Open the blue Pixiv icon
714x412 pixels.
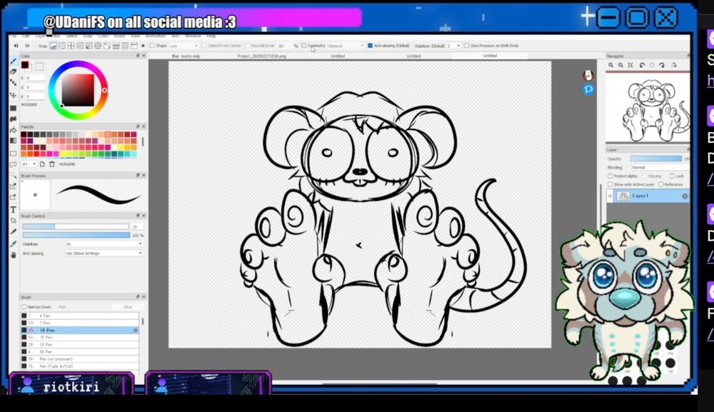coord(588,90)
